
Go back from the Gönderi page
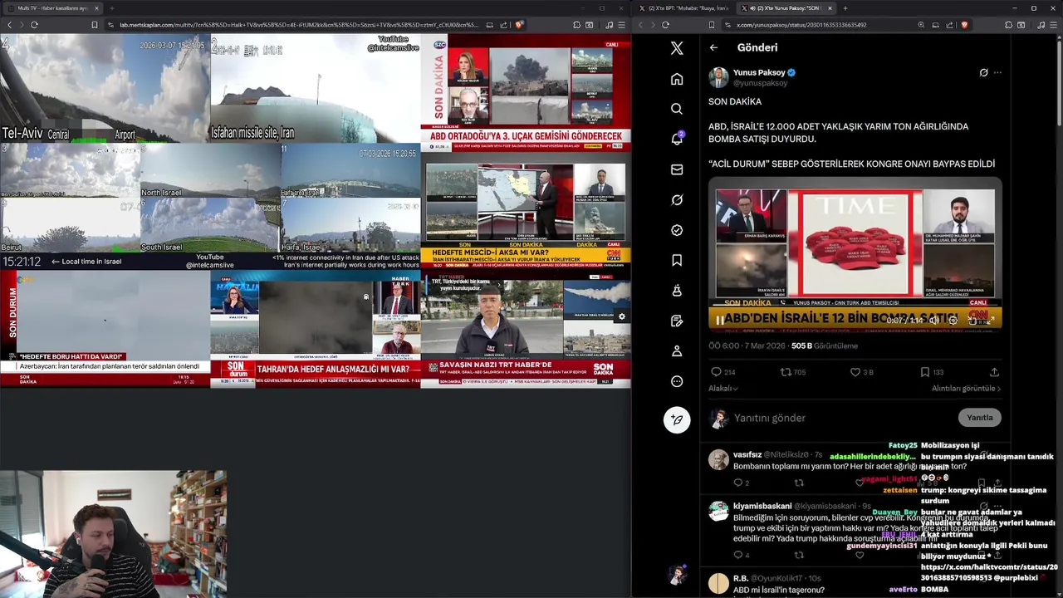coord(713,47)
